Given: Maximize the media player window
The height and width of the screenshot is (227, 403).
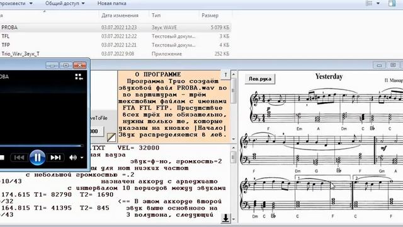Looking at the screenshot, I should click(65, 66).
